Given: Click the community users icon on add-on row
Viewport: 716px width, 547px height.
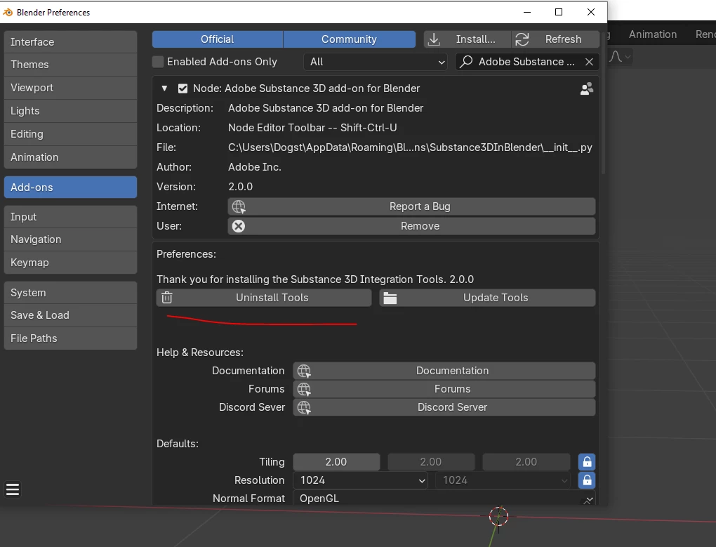Looking at the screenshot, I should tap(587, 88).
